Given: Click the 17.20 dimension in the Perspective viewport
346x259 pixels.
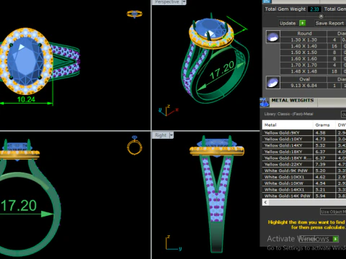Looking at the screenshot, I should coord(222,70).
